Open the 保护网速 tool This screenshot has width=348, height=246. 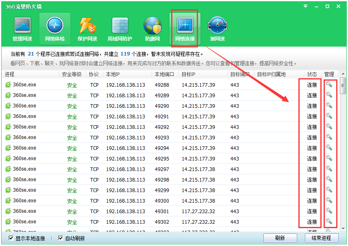[87, 29]
